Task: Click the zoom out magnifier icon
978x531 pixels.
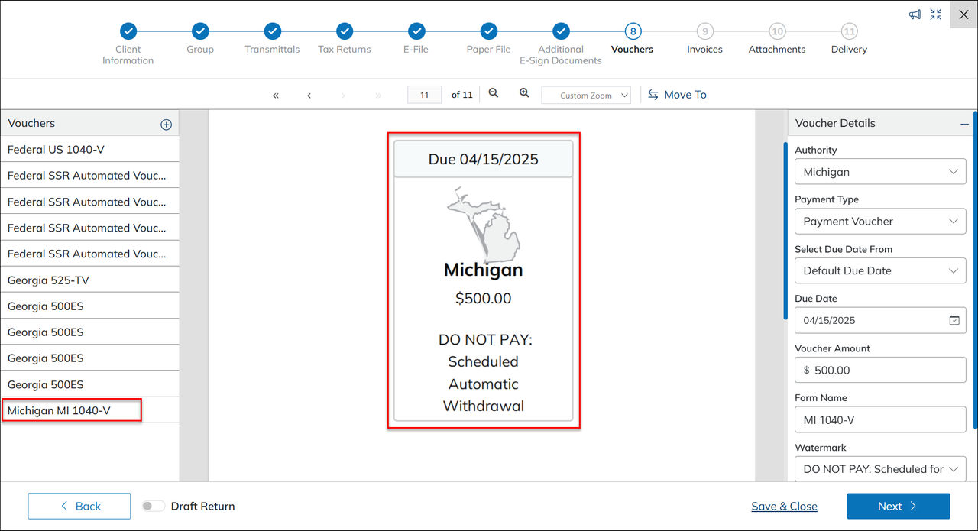Action: coord(494,93)
